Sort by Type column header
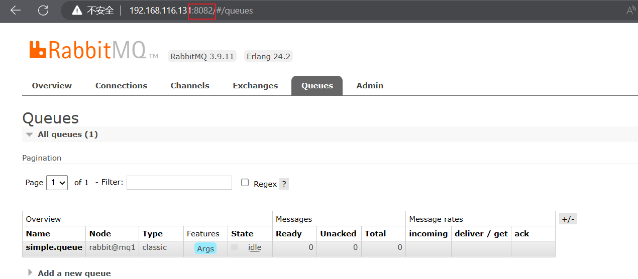This screenshot has height=279, width=638. pyautogui.click(x=152, y=234)
